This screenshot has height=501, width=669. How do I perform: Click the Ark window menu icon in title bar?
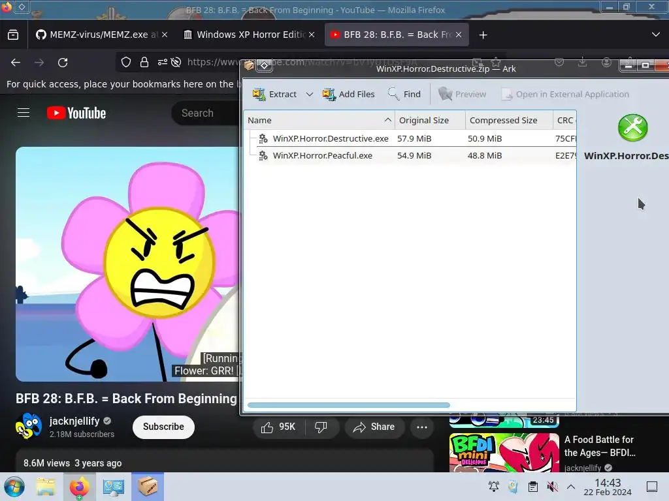(x=249, y=65)
